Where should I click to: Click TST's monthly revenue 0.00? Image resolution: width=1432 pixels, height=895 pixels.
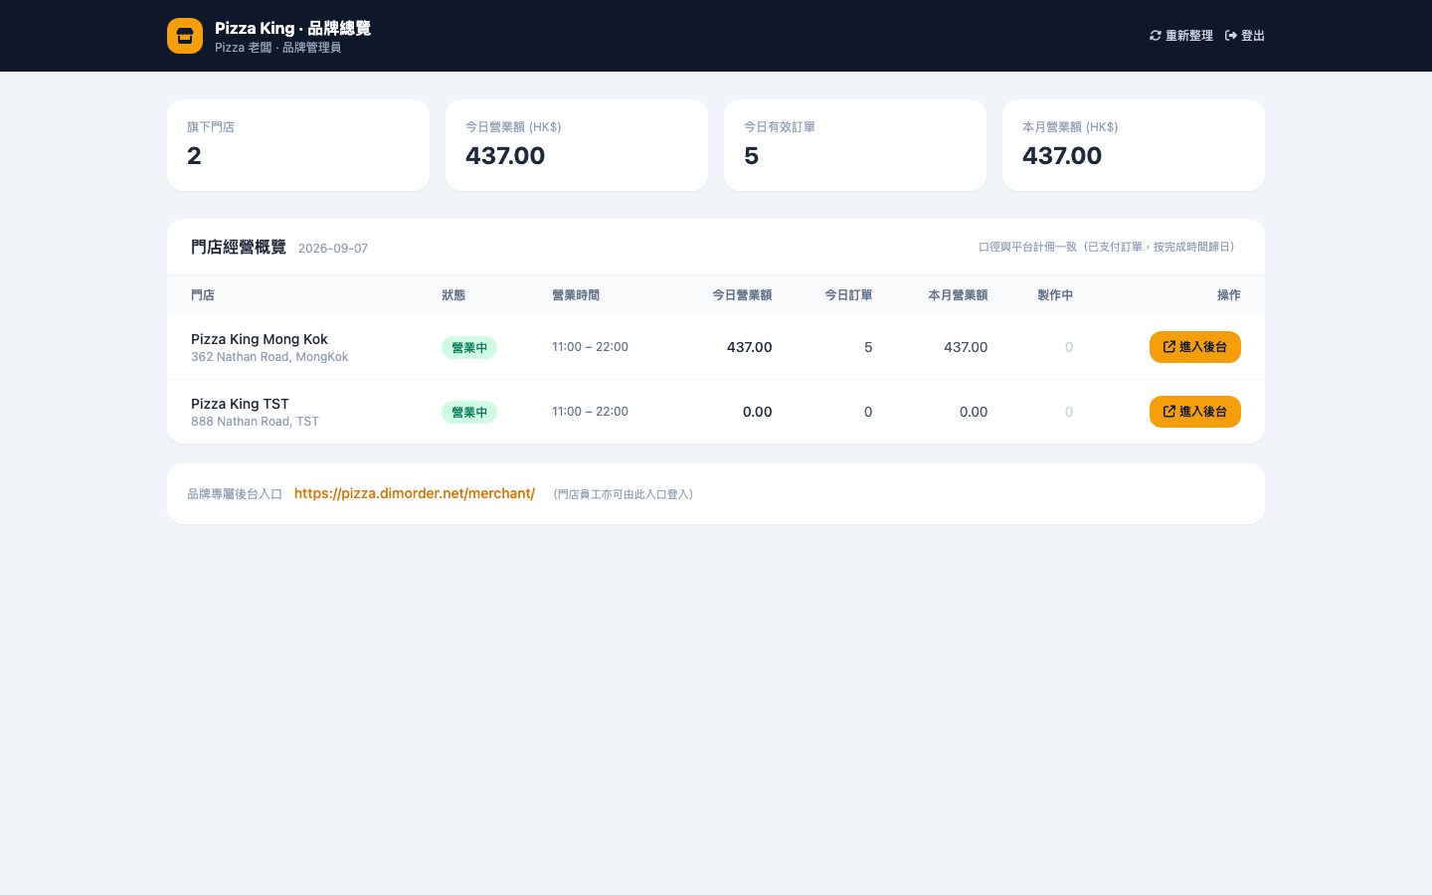(974, 412)
